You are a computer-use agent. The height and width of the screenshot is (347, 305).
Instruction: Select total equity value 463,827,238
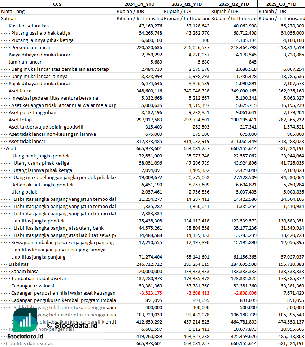(197, 337)
